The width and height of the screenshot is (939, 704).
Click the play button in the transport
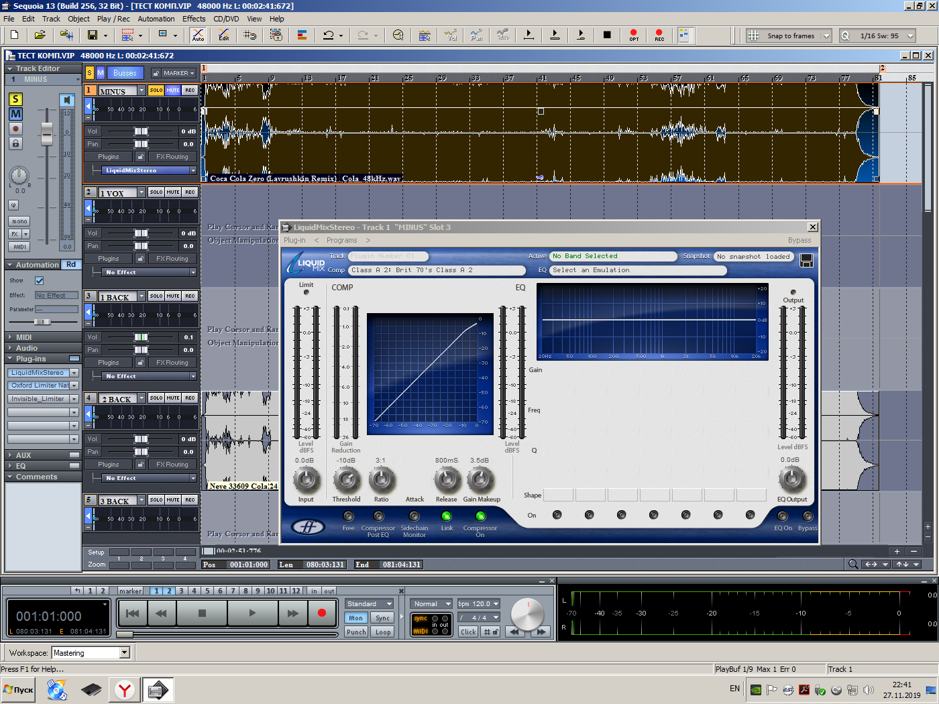pyautogui.click(x=252, y=613)
